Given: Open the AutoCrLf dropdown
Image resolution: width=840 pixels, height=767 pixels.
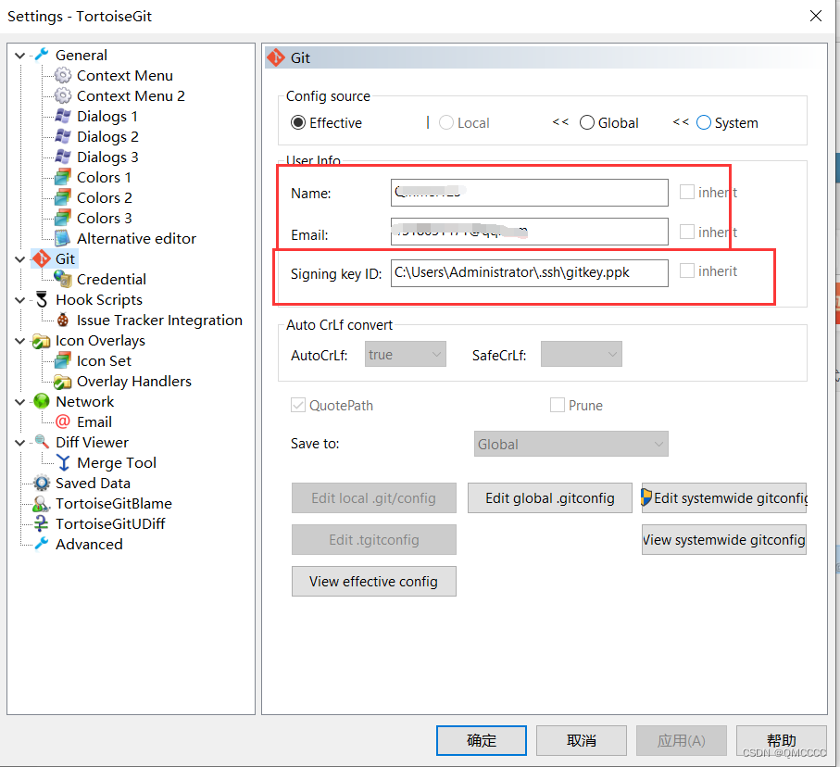Looking at the screenshot, I should pyautogui.click(x=405, y=354).
